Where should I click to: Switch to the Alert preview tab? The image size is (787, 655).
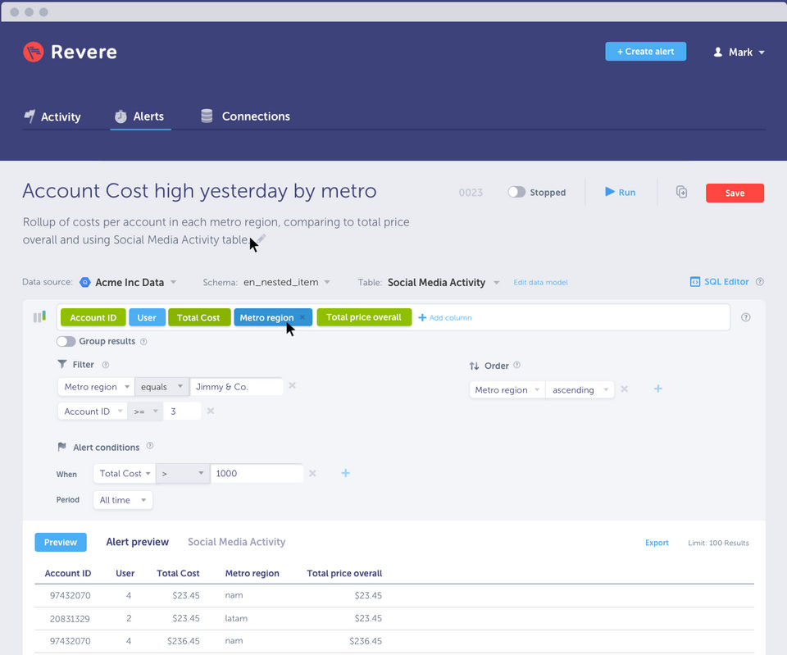138,542
